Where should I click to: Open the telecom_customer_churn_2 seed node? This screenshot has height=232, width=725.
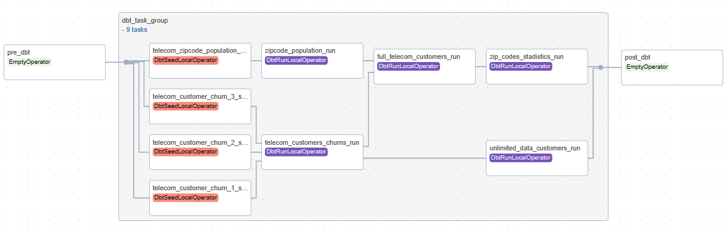[200, 152]
